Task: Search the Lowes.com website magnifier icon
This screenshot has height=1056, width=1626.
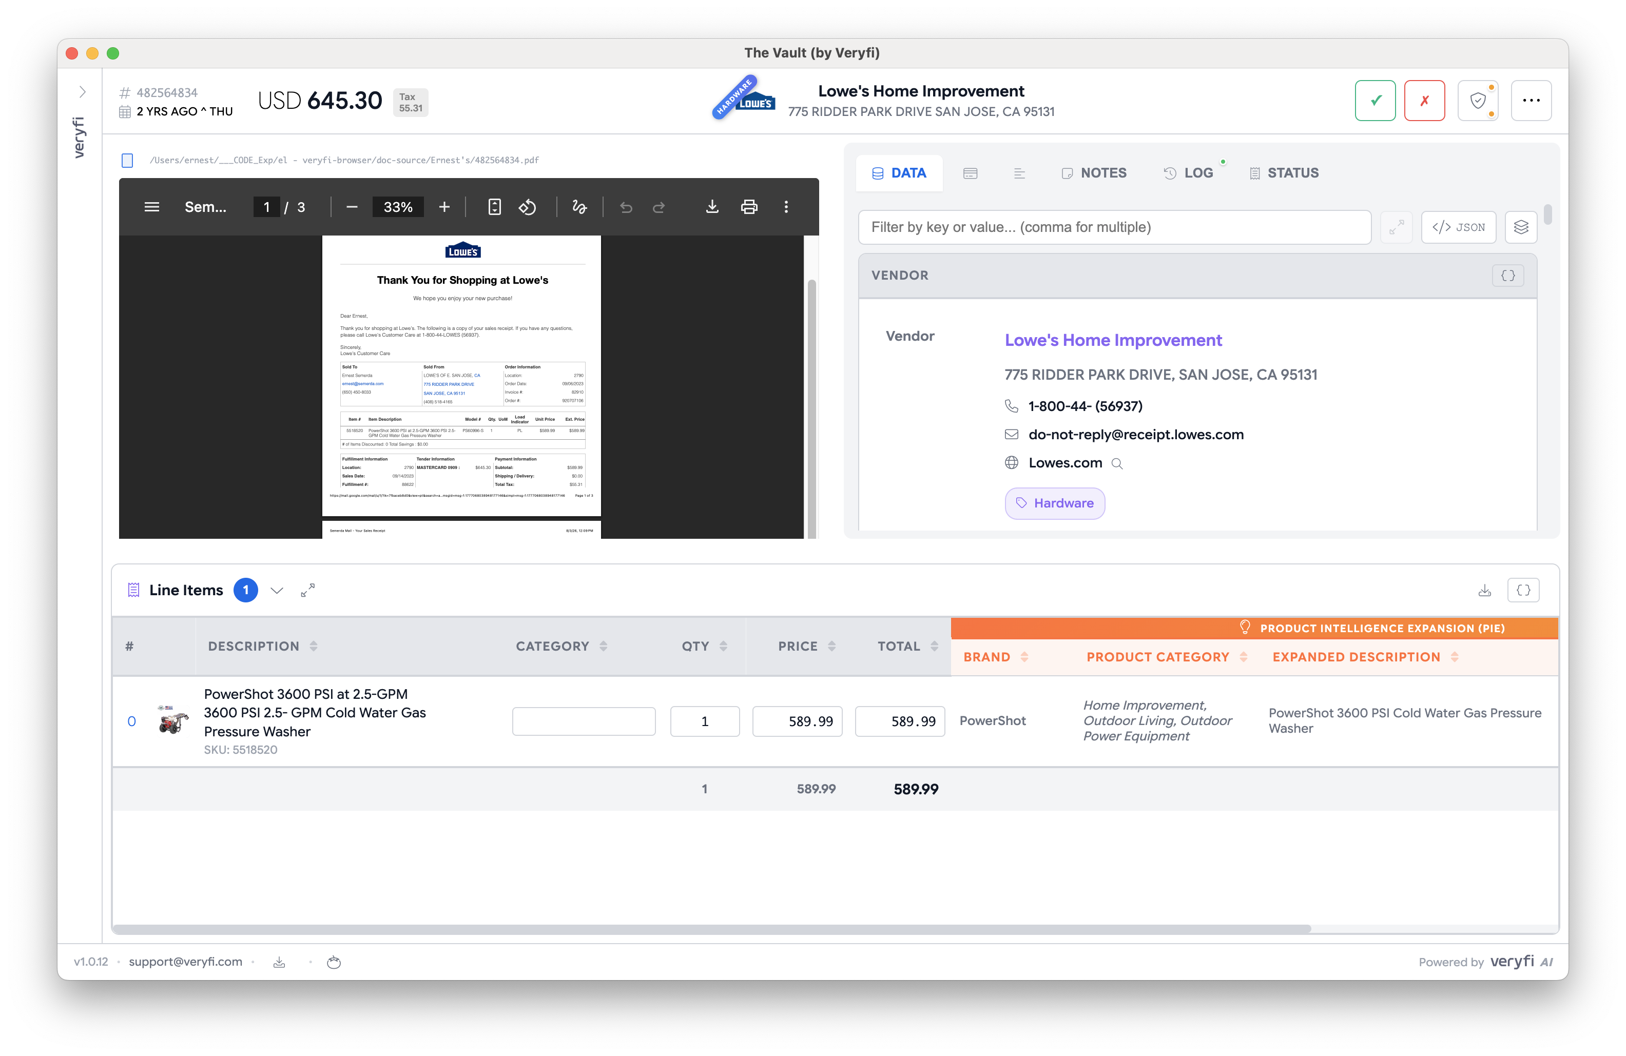Action: (1117, 464)
